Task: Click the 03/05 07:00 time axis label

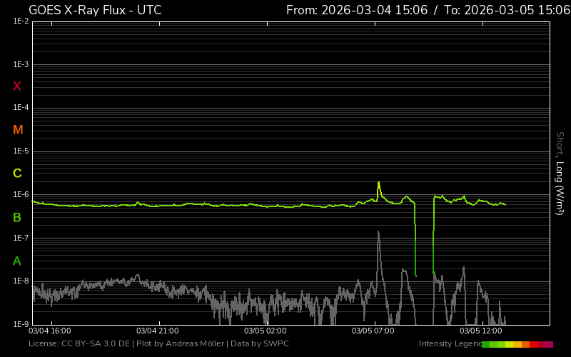Action: 373,331
